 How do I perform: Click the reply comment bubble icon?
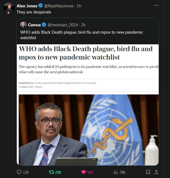click(x=19, y=172)
